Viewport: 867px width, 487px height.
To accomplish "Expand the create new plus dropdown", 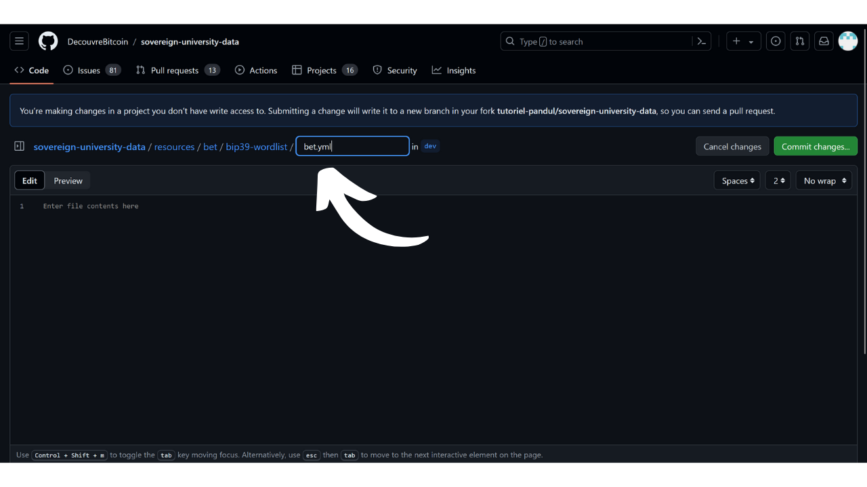I will pos(743,41).
